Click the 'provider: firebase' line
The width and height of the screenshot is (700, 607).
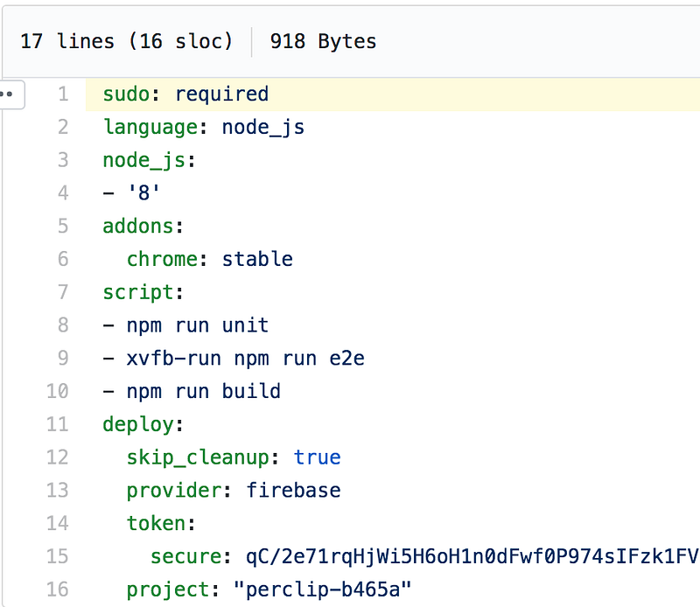(233, 490)
